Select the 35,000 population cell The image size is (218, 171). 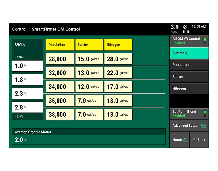click(60, 101)
